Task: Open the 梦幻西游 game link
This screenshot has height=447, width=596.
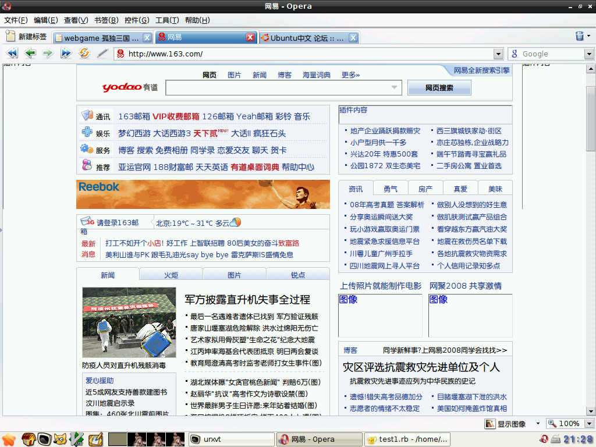Action: pyautogui.click(x=134, y=133)
